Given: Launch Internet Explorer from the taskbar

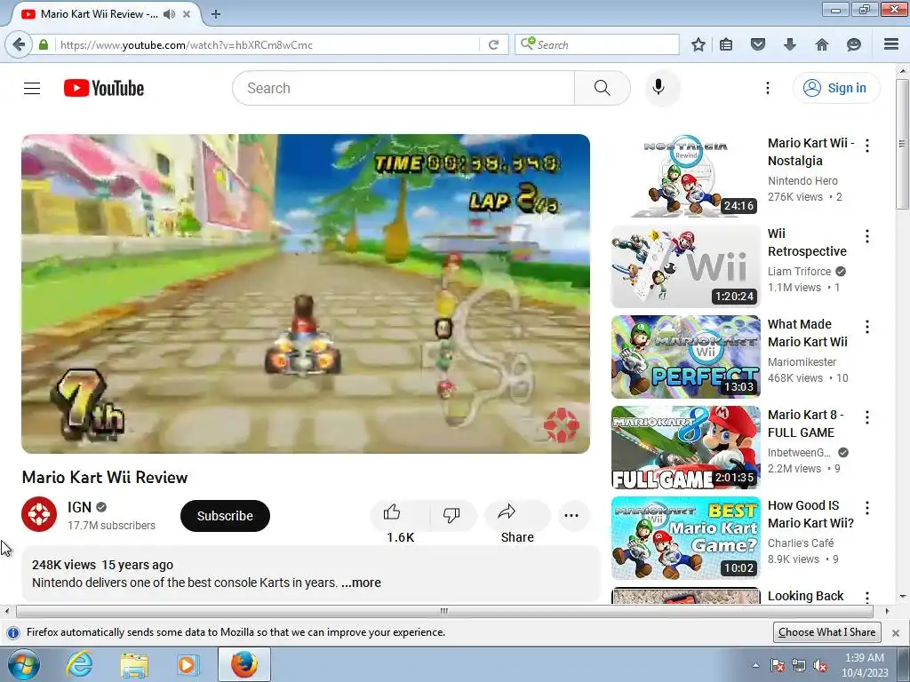Looking at the screenshot, I should (79, 664).
